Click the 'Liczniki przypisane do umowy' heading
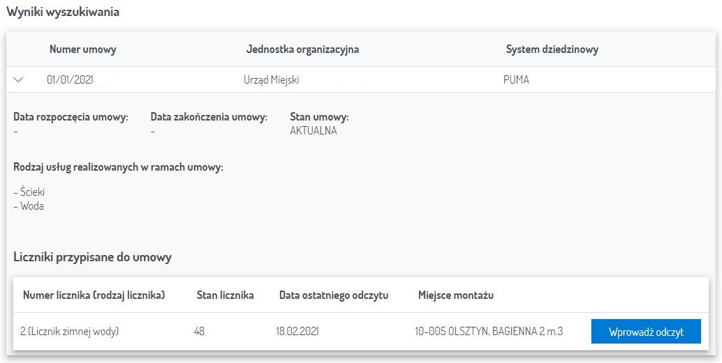Viewport: 722px width, 363px height. 92,257
